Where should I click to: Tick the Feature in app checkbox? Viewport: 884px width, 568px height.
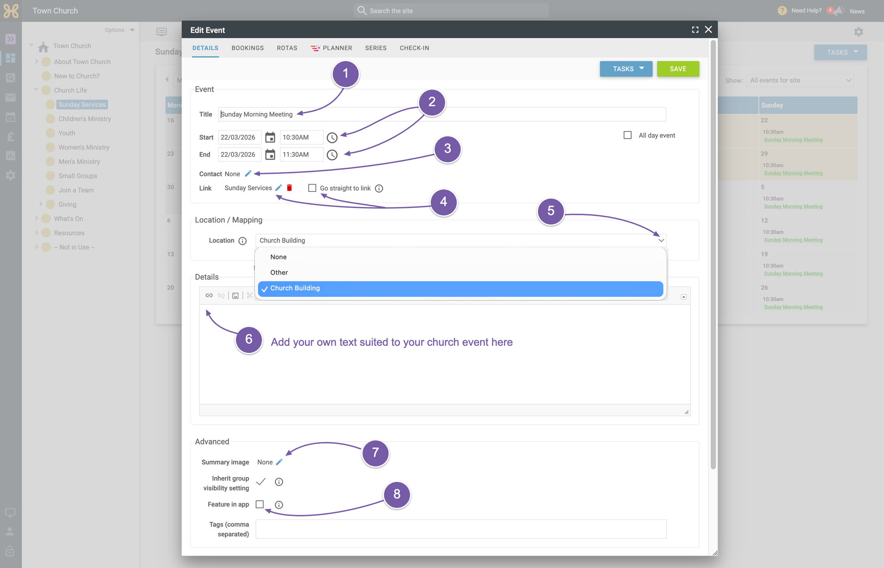[260, 504]
